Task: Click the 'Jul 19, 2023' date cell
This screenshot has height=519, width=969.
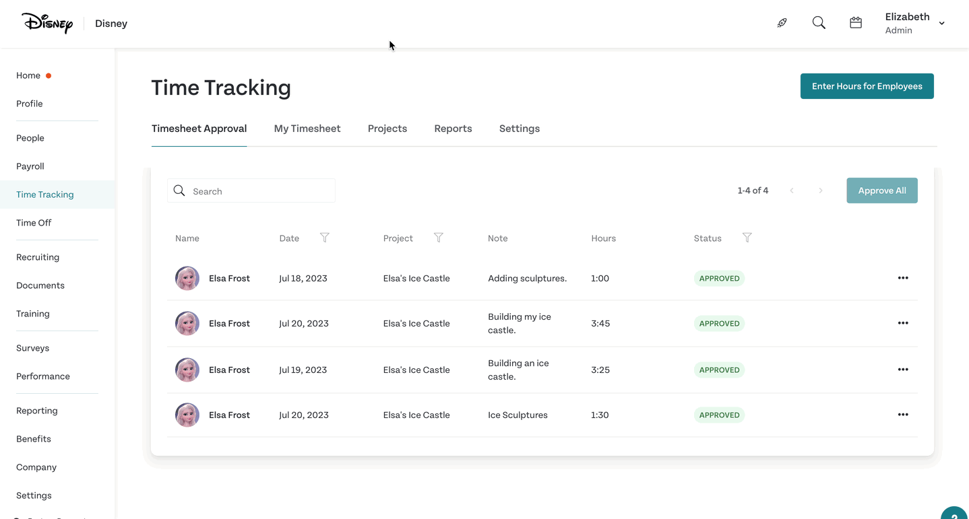Action: (x=303, y=370)
